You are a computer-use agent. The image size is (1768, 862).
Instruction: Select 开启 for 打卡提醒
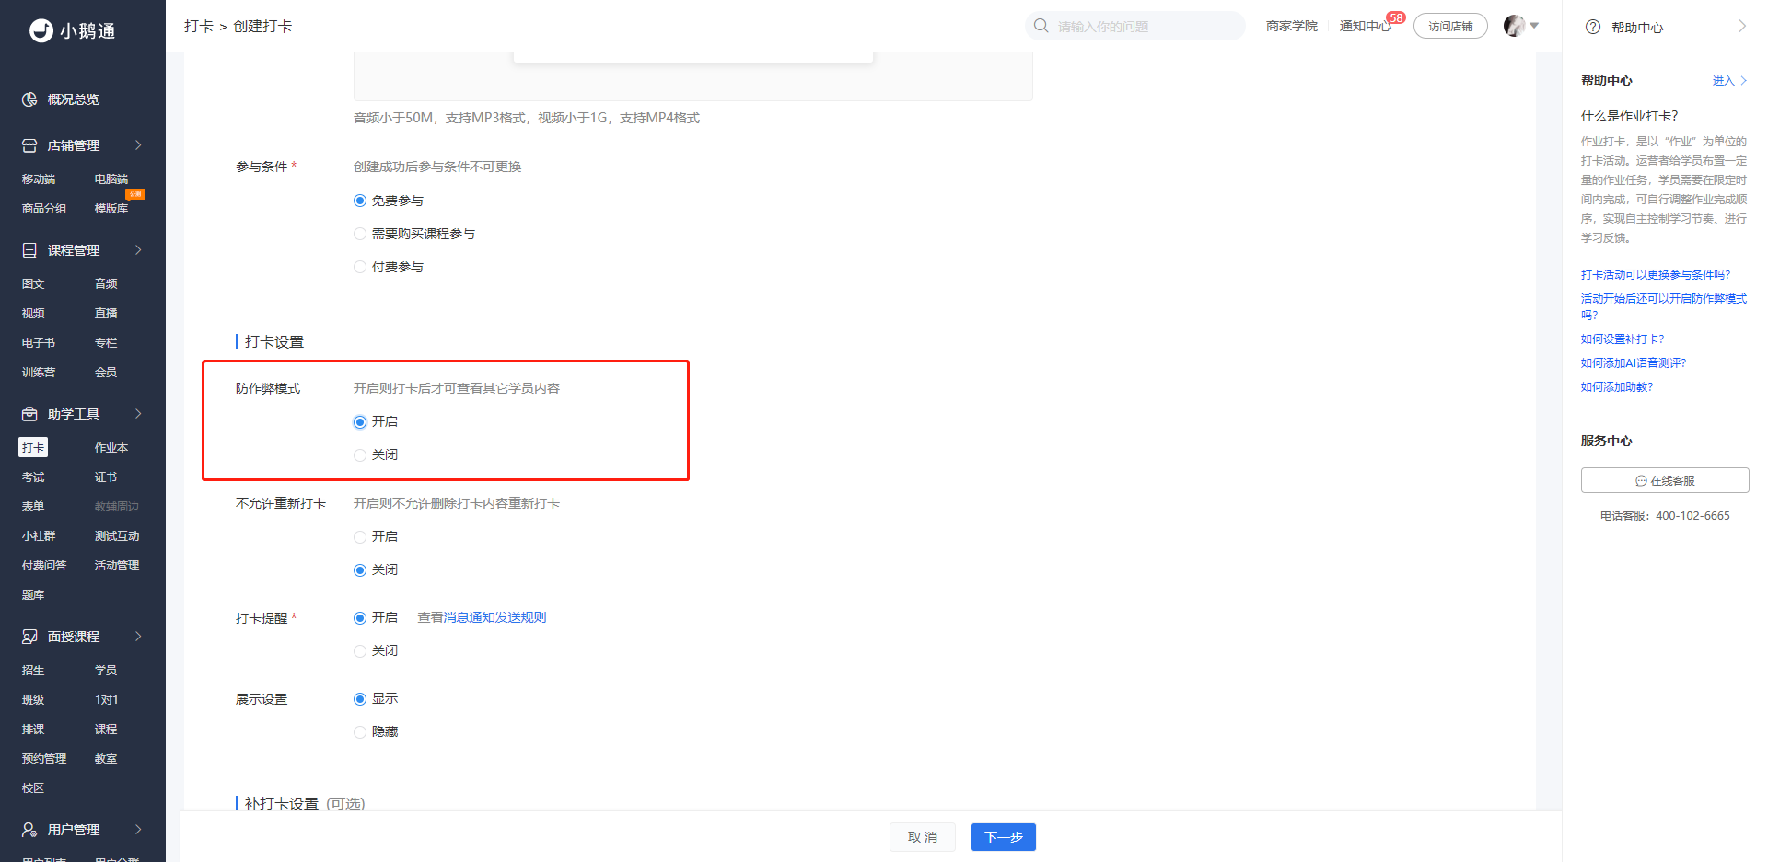point(360,618)
